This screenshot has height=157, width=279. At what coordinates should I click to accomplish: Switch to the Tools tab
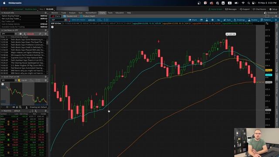coord(110,13)
